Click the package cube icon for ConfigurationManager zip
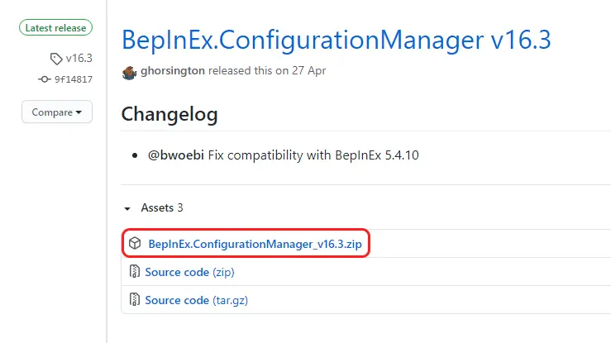Screen dimensions: 611x343 (135, 243)
